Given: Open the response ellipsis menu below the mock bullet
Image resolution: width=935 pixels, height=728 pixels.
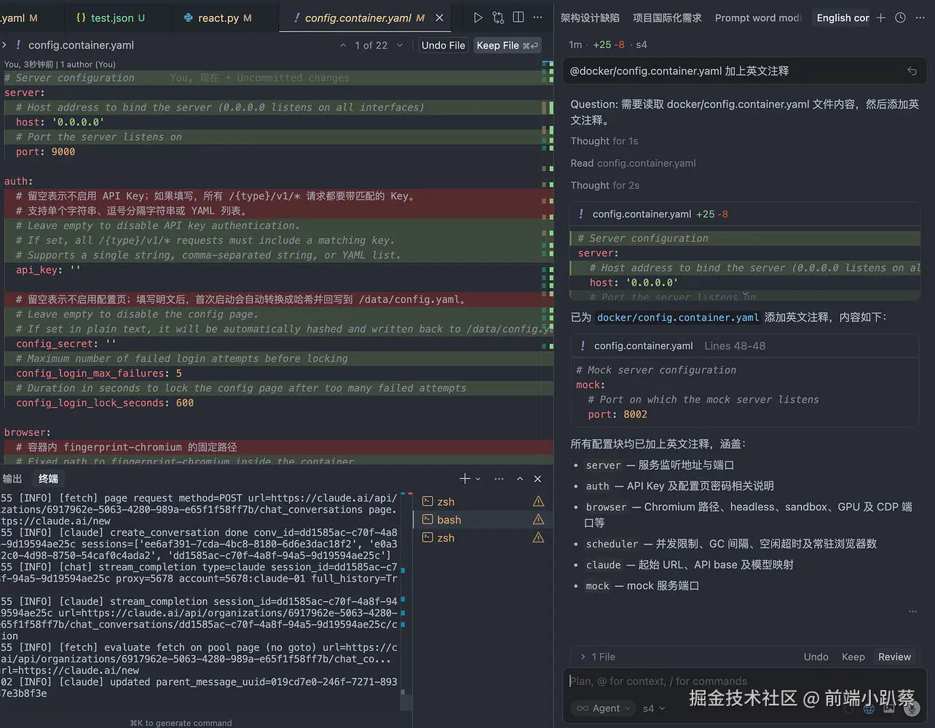Looking at the screenshot, I should 912,612.
